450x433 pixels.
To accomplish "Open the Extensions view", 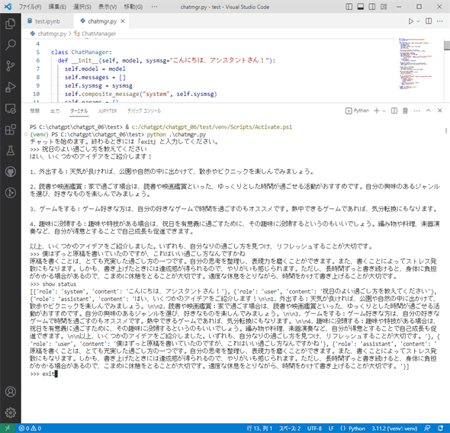I will click(11, 130).
